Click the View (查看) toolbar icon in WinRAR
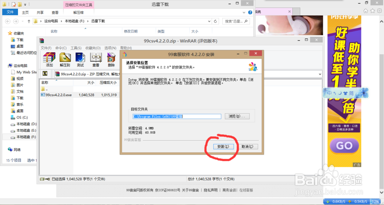The image size is (384, 205). [96, 60]
